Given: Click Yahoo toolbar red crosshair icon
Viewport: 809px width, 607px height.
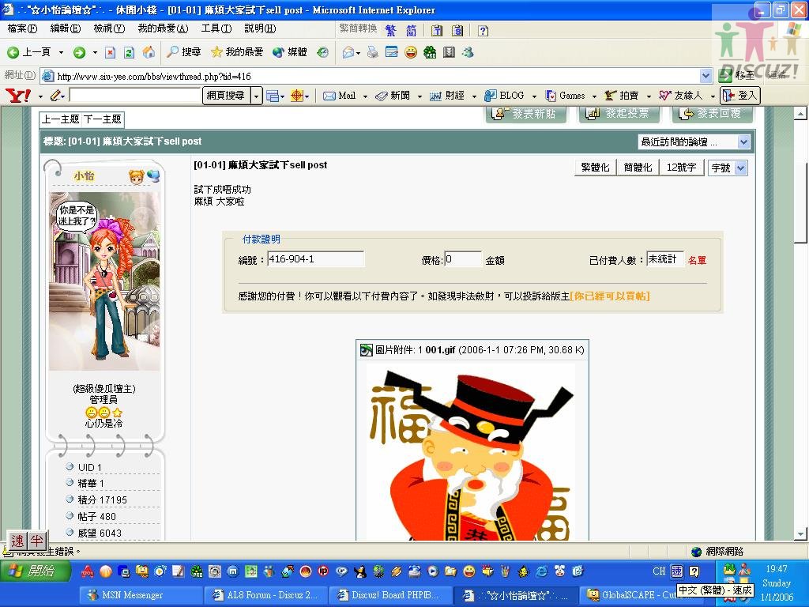Looking at the screenshot, I should [297, 96].
